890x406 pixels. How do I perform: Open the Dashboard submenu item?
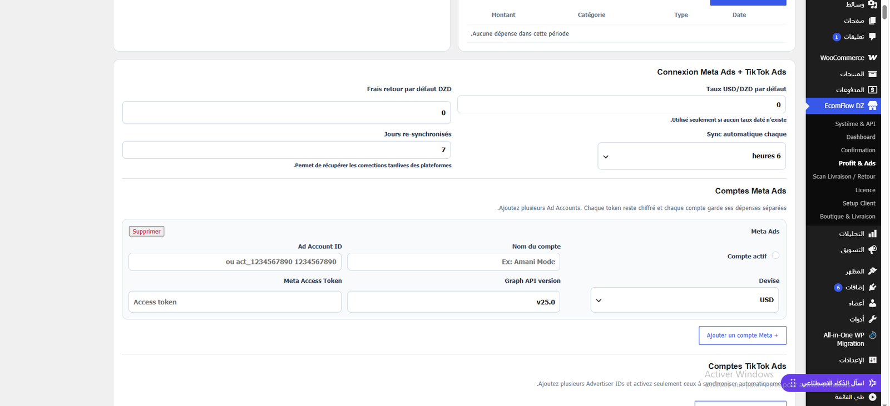coord(861,137)
